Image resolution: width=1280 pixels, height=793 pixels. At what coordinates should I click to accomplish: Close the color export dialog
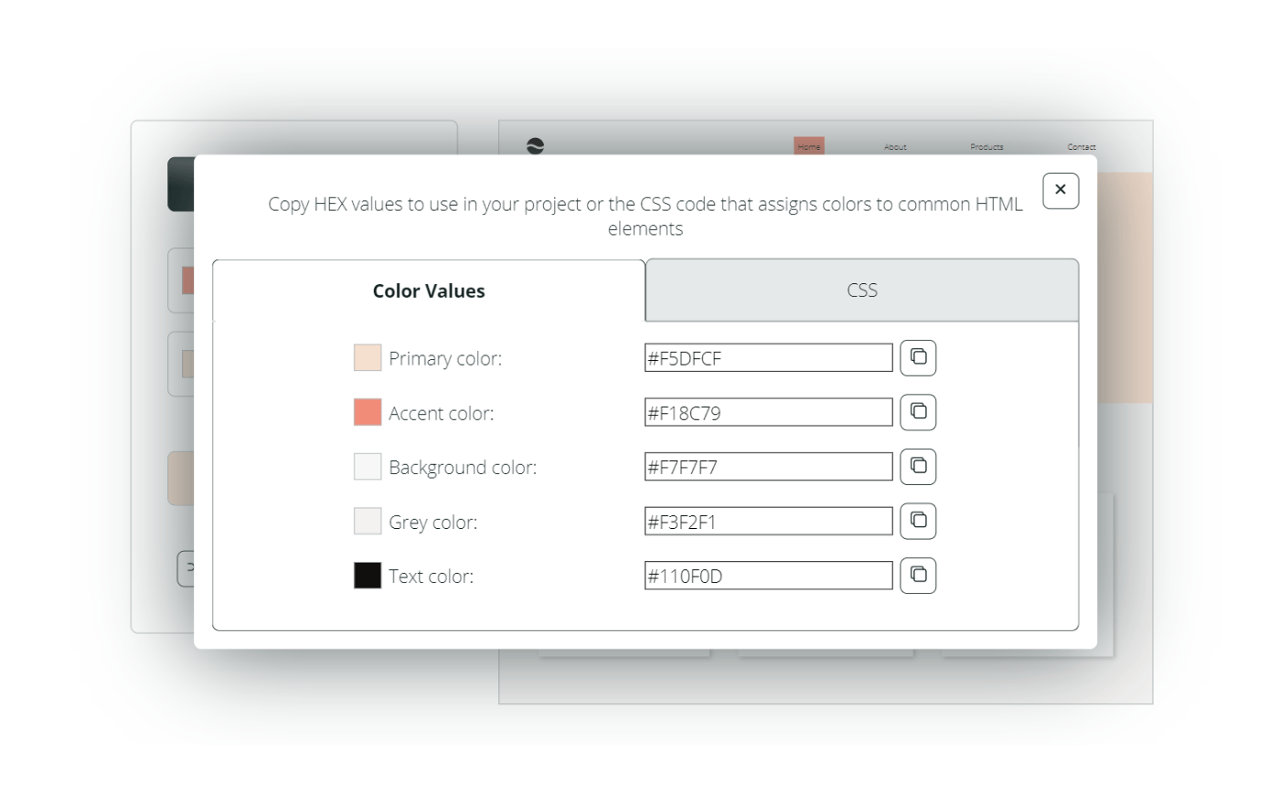(1061, 190)
